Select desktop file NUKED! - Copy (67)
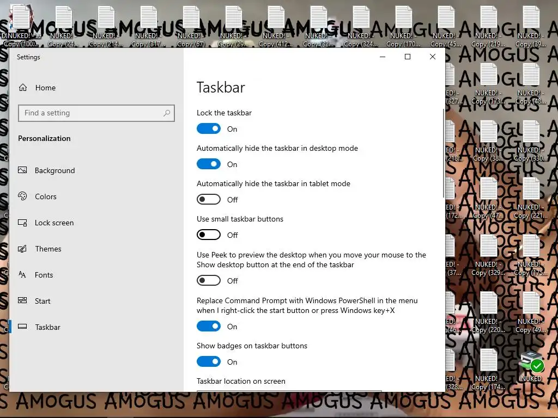The height and width of the screenshot is (418, 558). 191,26
